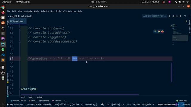Open the File menu

tap(9, 11)
